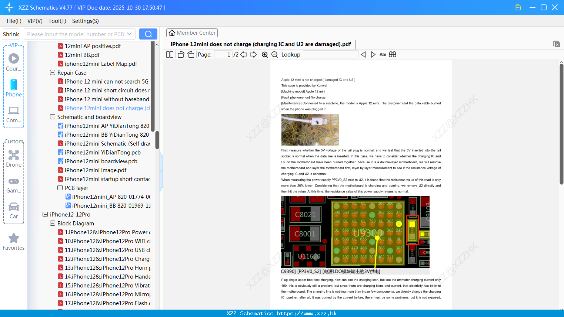Rotate page clockwise

coord(191,55)
